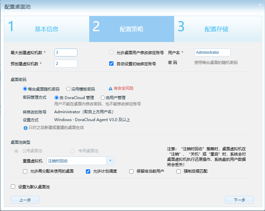Click the 上一步 button
This screenshot has height=211, width=265.
[x=25, y=200]
